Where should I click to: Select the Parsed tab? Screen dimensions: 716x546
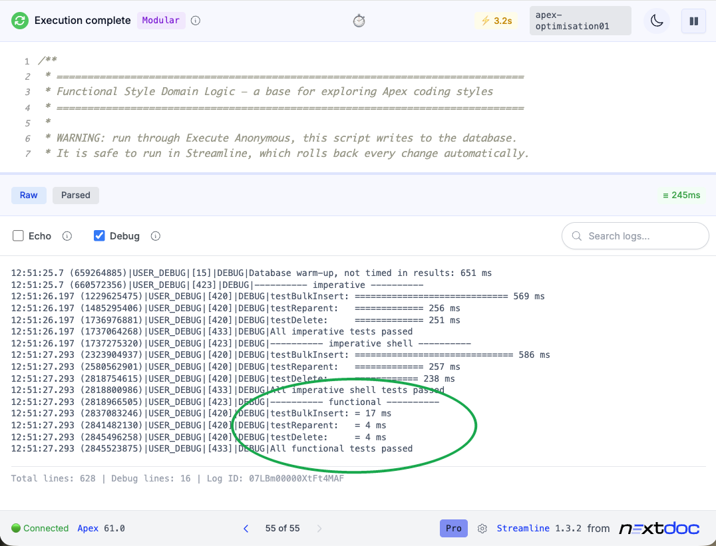[76, 196]
